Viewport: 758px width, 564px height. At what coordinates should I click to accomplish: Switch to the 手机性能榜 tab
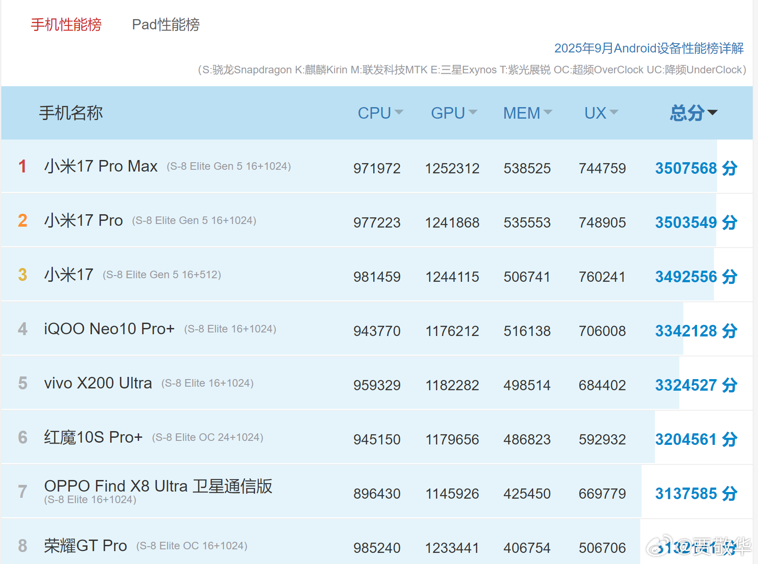66,24
